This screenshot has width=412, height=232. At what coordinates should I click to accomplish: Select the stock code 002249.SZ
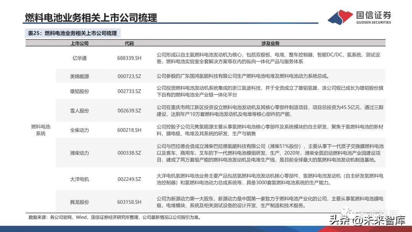click(129, 179)
